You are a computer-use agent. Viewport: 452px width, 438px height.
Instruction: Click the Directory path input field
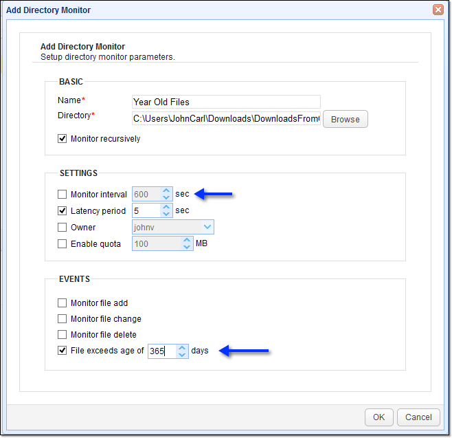pyautogui.click(x=225, y=119)
